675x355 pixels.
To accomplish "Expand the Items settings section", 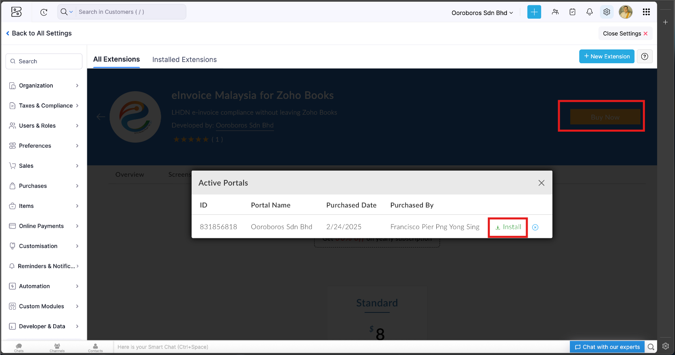I will [x=44, y=206].
